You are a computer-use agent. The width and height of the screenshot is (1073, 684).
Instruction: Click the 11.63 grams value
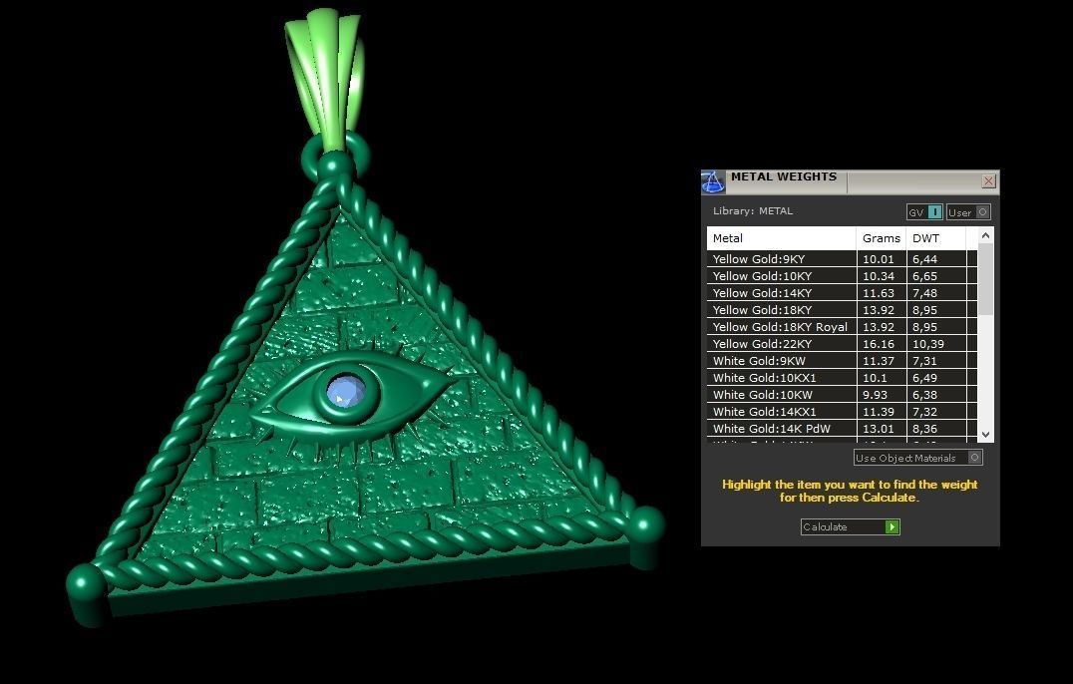878,293
